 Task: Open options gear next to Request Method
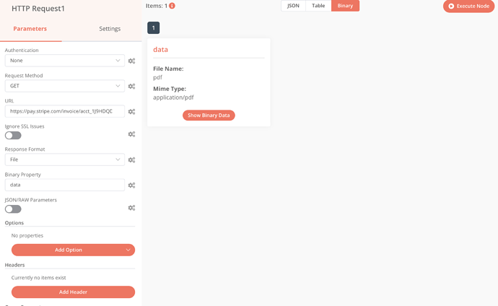tap(131, 86)
